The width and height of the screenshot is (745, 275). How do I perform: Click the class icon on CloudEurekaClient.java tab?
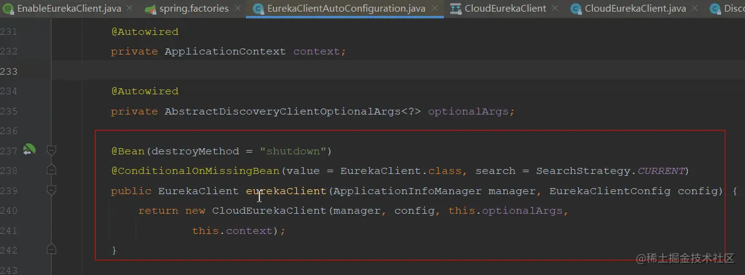click(575, 9)
